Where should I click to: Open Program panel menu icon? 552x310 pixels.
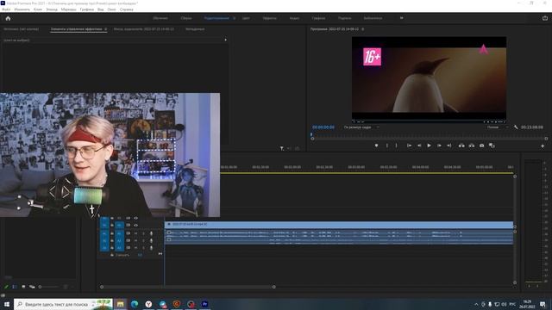coord(362,29)
